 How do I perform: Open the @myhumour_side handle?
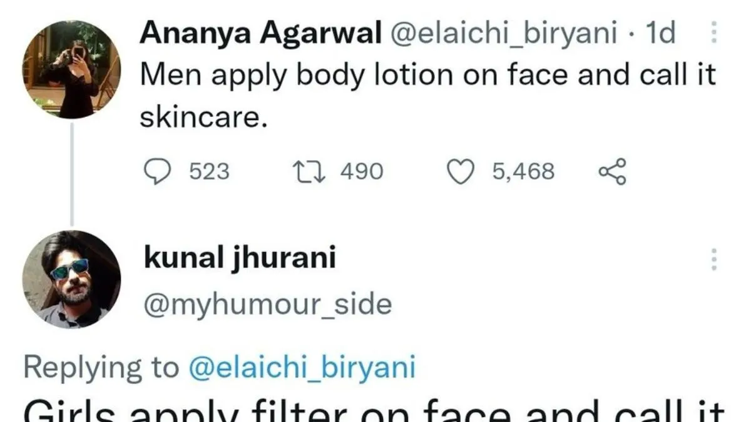click(268, 304)
